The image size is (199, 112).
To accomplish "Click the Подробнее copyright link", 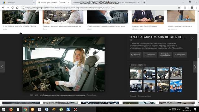I will 92,95.
